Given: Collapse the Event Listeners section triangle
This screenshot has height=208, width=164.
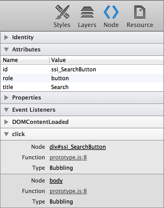Looking at the screenshot, I should [6, 110].
